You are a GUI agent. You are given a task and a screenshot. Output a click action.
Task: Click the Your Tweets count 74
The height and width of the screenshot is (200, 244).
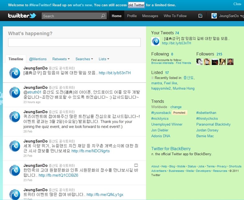coord(177,33)
